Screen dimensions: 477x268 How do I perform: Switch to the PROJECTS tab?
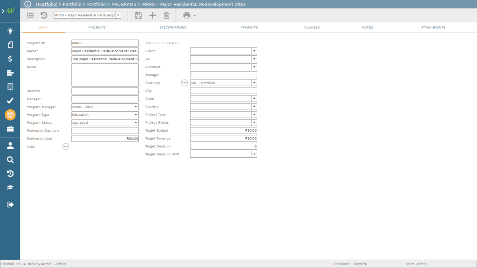click(97, 27)
